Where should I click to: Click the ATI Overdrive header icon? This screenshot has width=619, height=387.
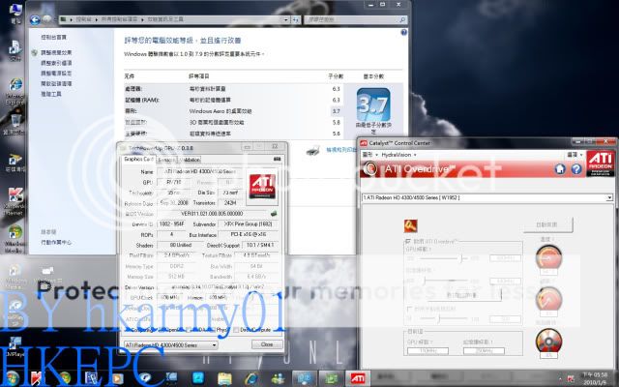coord(369,169)
